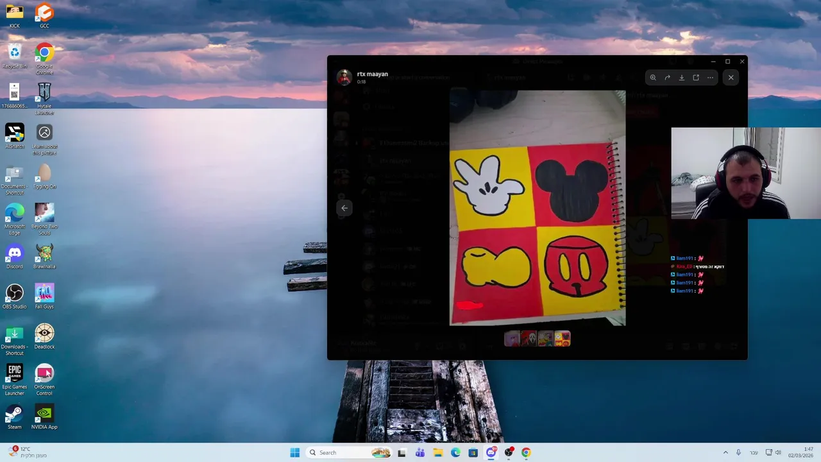Screen dimensions: 821x462
Task: Open the GCC desktop shortcut
Action: coord(44,15)
